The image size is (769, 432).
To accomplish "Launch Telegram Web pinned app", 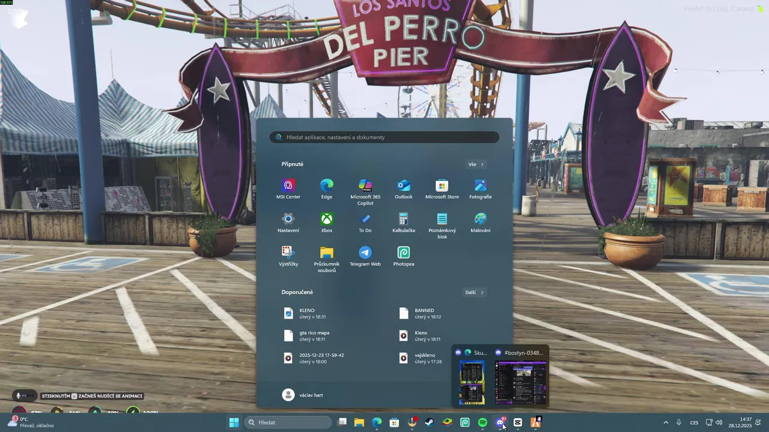I will click(365, 256).
